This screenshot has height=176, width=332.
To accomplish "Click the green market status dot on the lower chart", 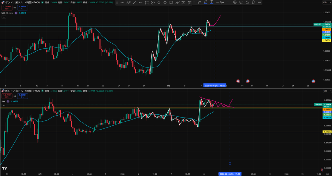I will 42,91.
